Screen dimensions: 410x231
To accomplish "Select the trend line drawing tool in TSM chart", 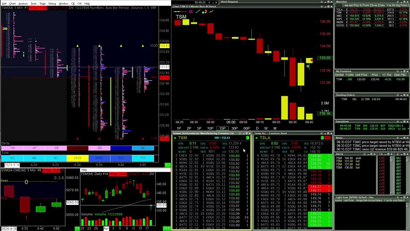I will [x=198, y=12].
